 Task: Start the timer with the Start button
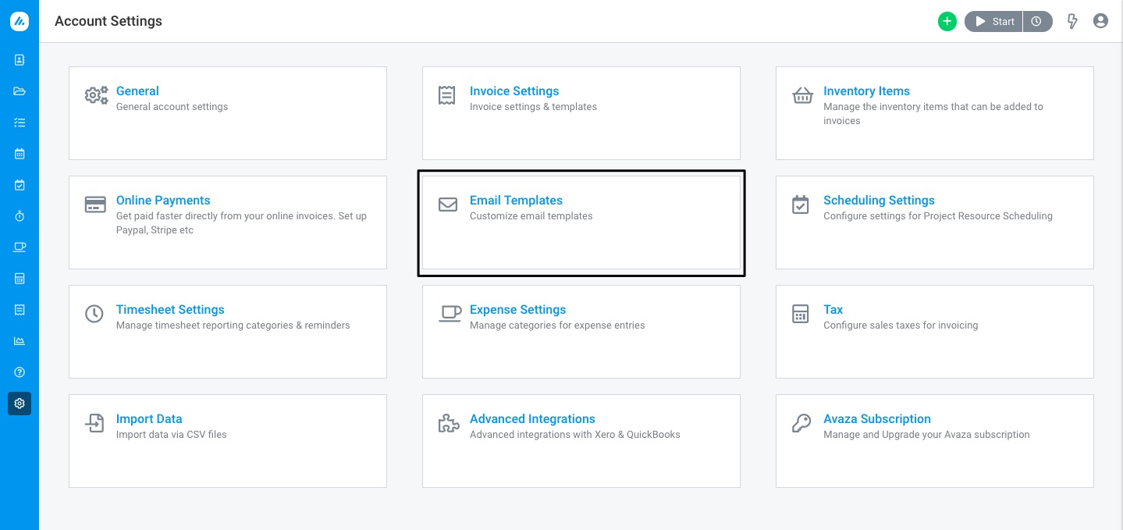pyautogui.click(x=993, y=22)
